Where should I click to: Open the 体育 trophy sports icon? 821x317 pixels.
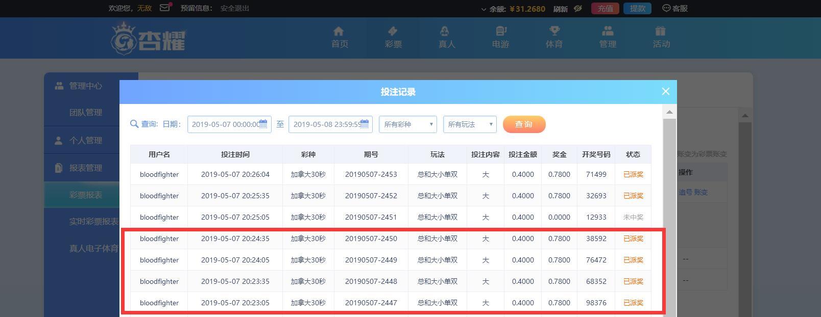coord(554,32)
